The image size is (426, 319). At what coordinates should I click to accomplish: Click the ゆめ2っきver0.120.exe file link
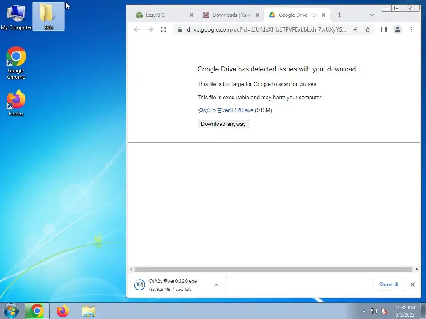pyautogui.click(x=225, y=110)
